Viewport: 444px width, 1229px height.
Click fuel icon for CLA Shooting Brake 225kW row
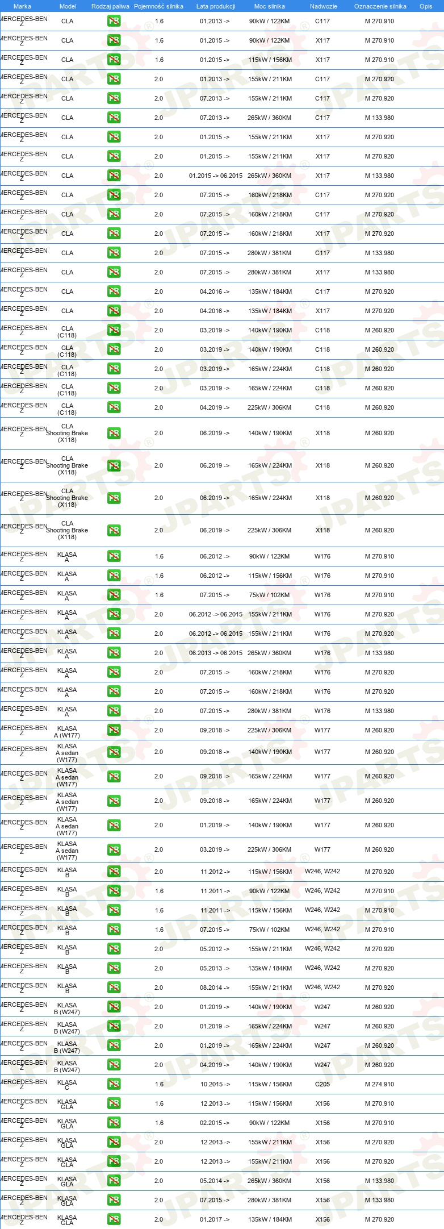[114, 530]
